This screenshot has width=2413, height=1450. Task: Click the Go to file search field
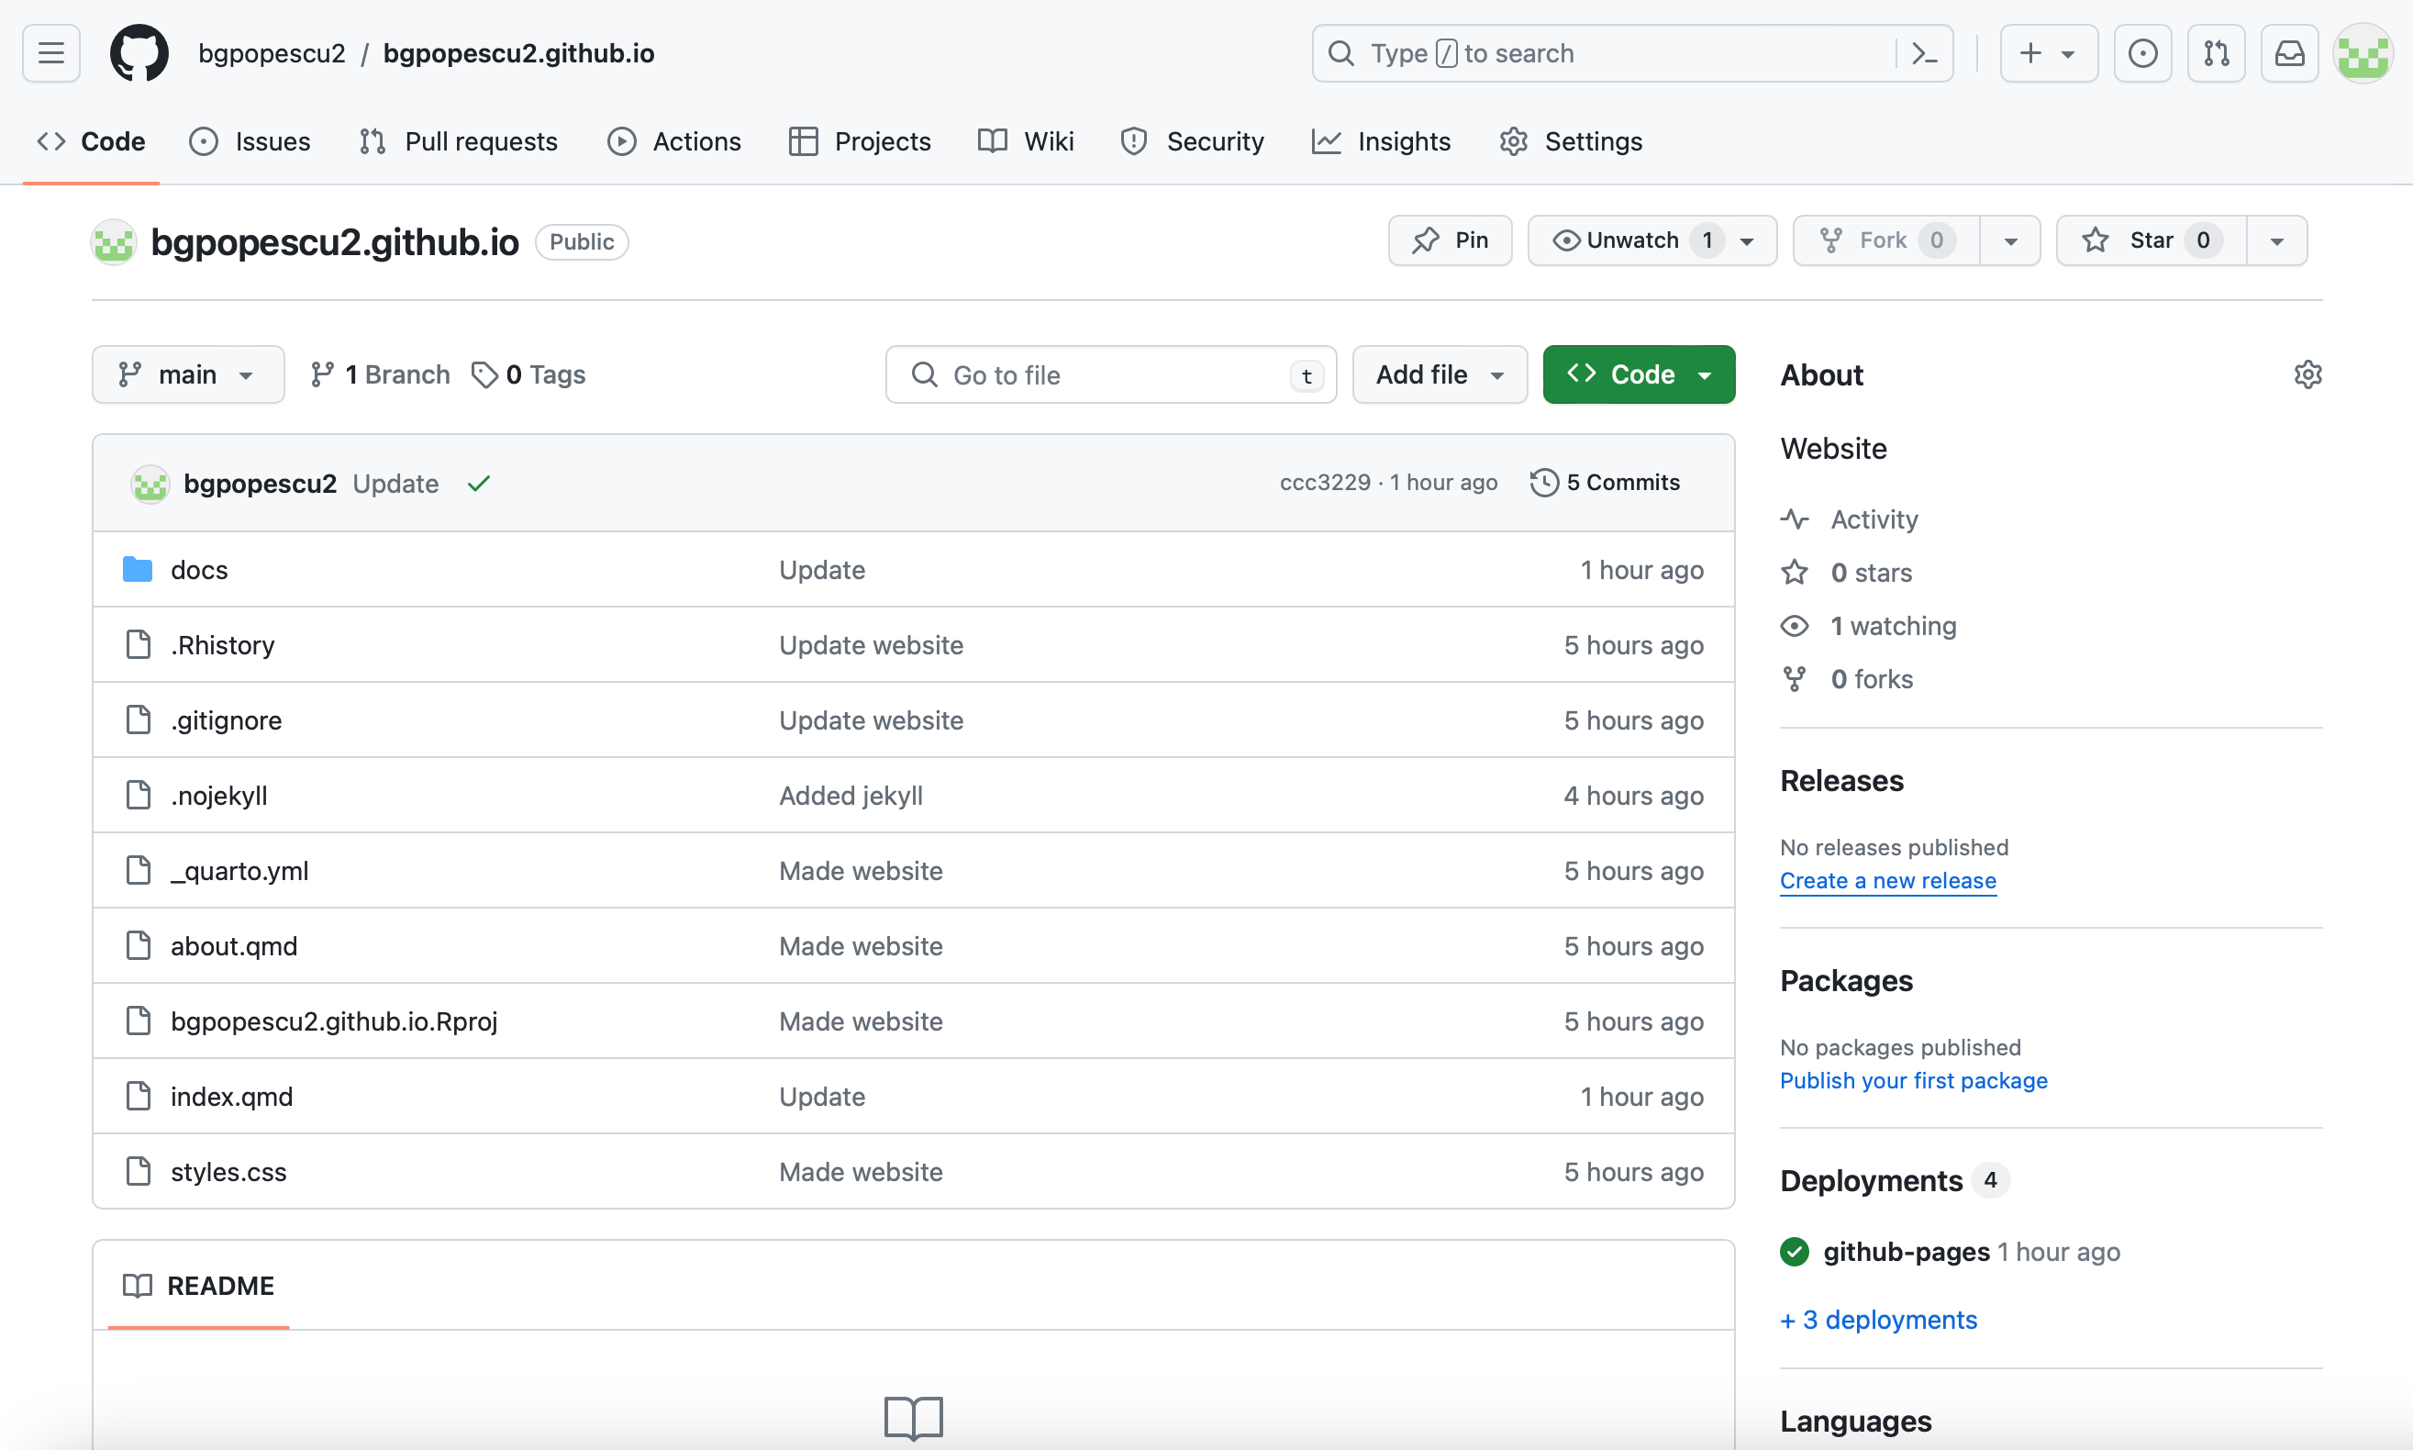click(x=1110, y=374)
